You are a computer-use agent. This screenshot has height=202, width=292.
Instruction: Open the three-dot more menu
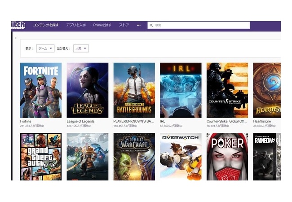tap(139, 25)
